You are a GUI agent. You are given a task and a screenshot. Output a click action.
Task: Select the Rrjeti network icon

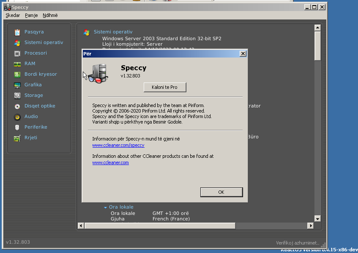[x=17, y=138]
